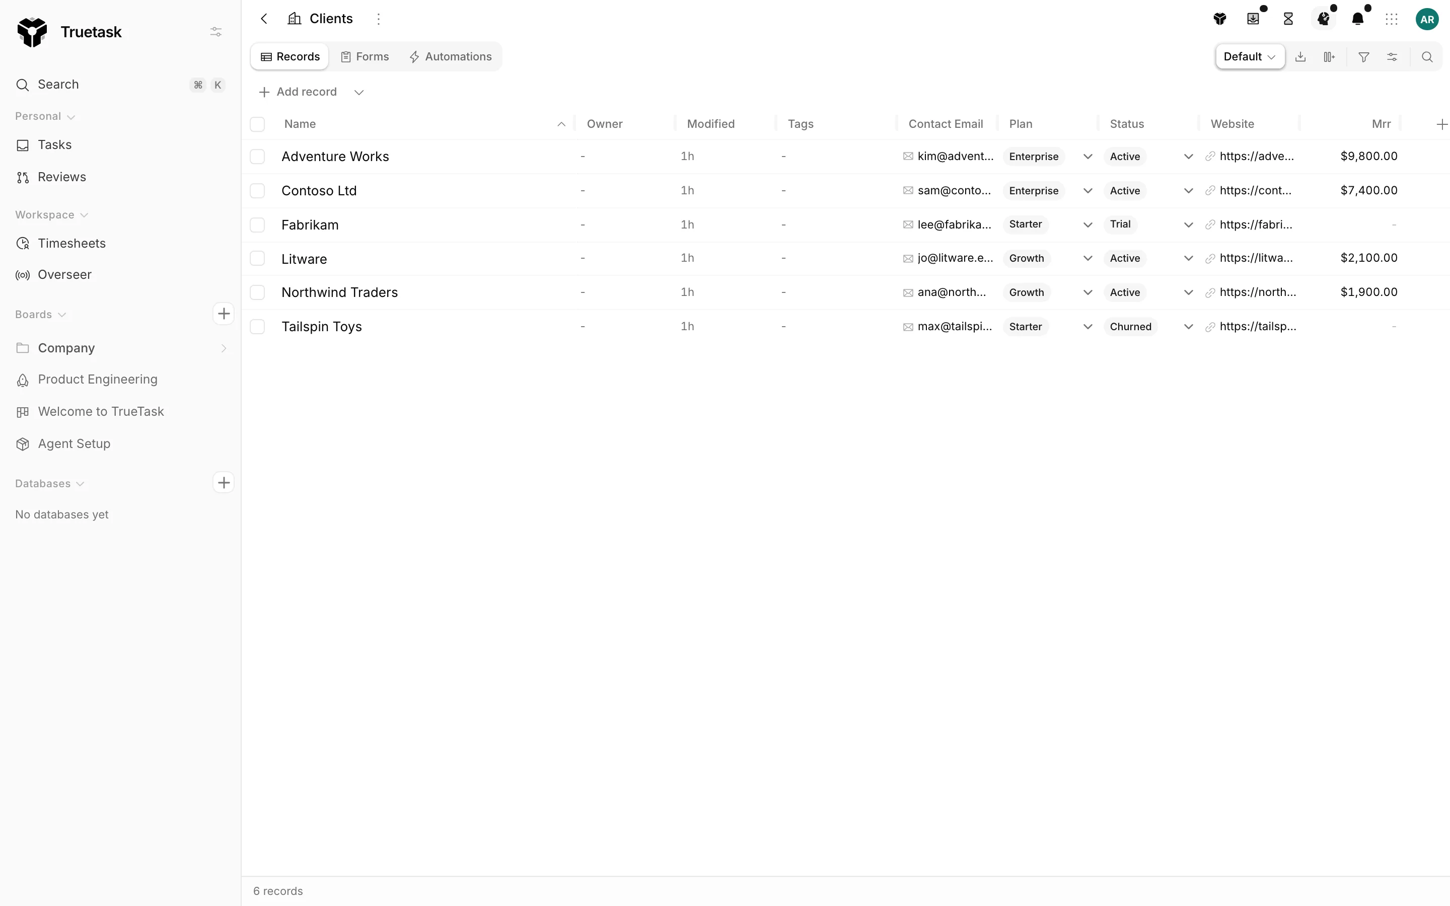Open the apps grid menu
This screenshot has height=906, width=1450.
click(1392, 19)
